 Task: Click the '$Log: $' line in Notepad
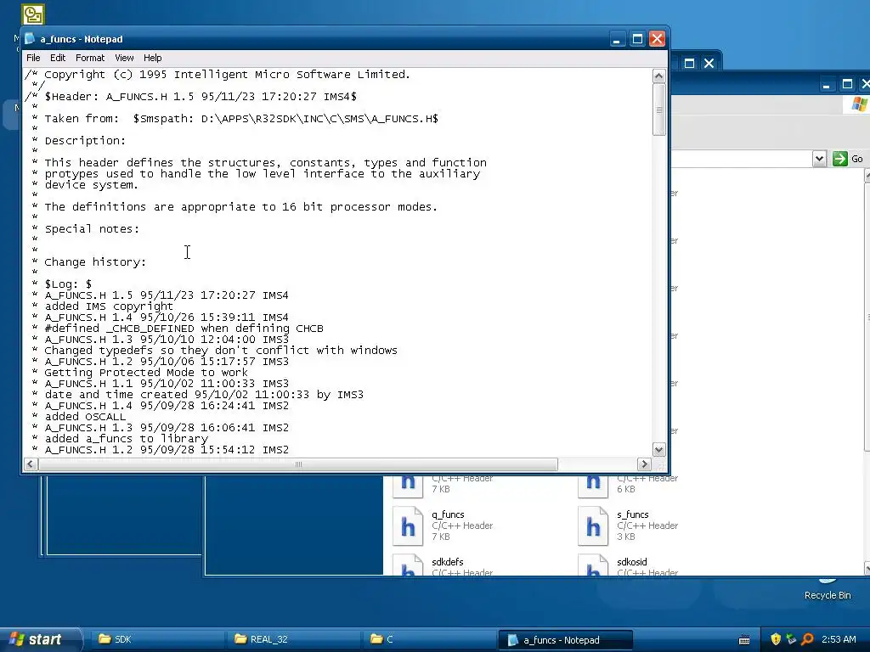click(68, 284)
